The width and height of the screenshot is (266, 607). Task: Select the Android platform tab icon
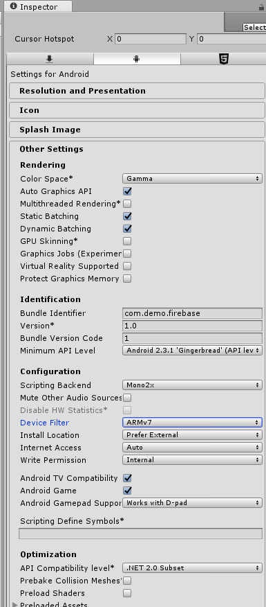pos(136,59)
